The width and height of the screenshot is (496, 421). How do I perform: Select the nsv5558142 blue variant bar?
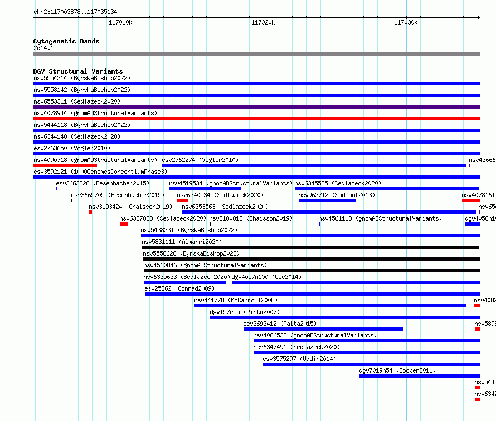(256, 95)
